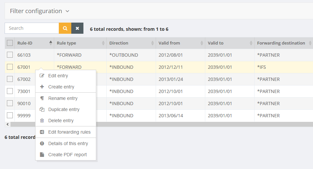Click the copy icon beside Duplicate entry
This screenshot has height=169, width=313.
point(42,109)
